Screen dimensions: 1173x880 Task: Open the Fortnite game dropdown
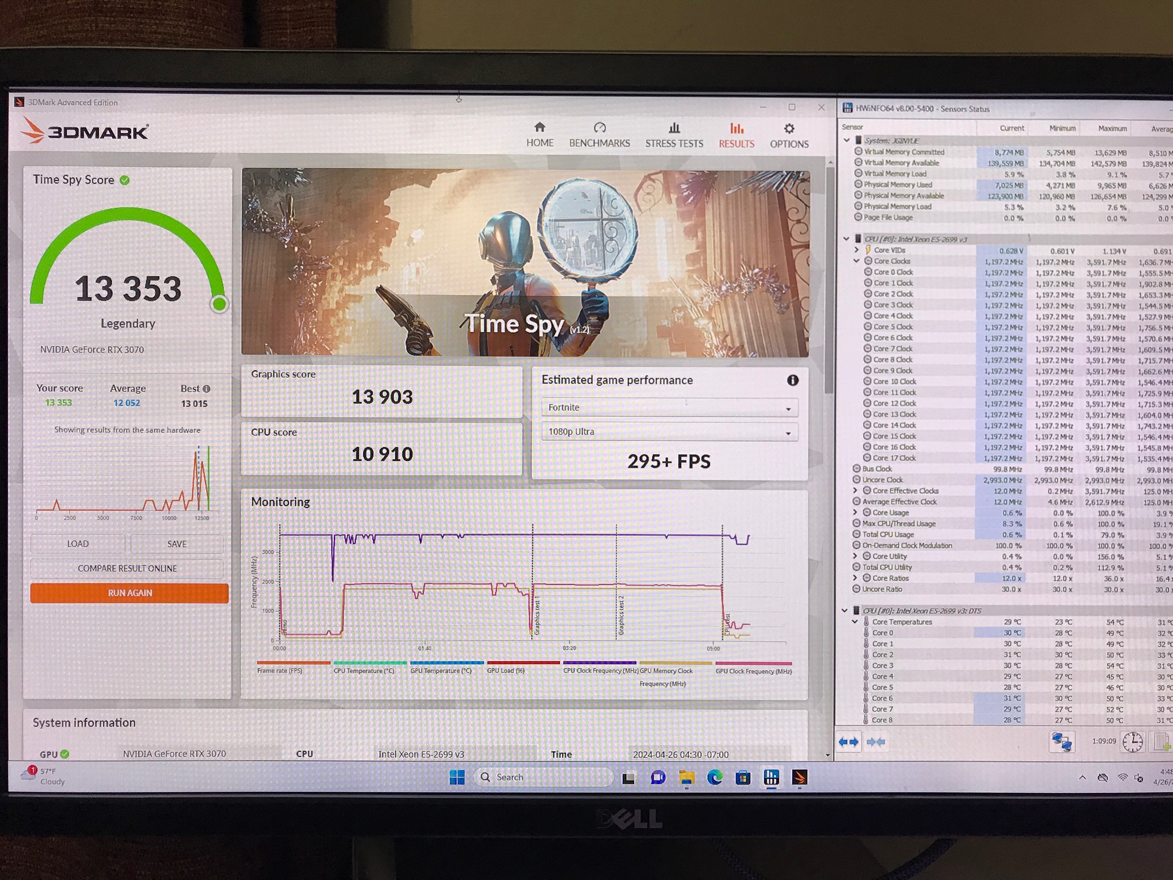pos(670,407)
